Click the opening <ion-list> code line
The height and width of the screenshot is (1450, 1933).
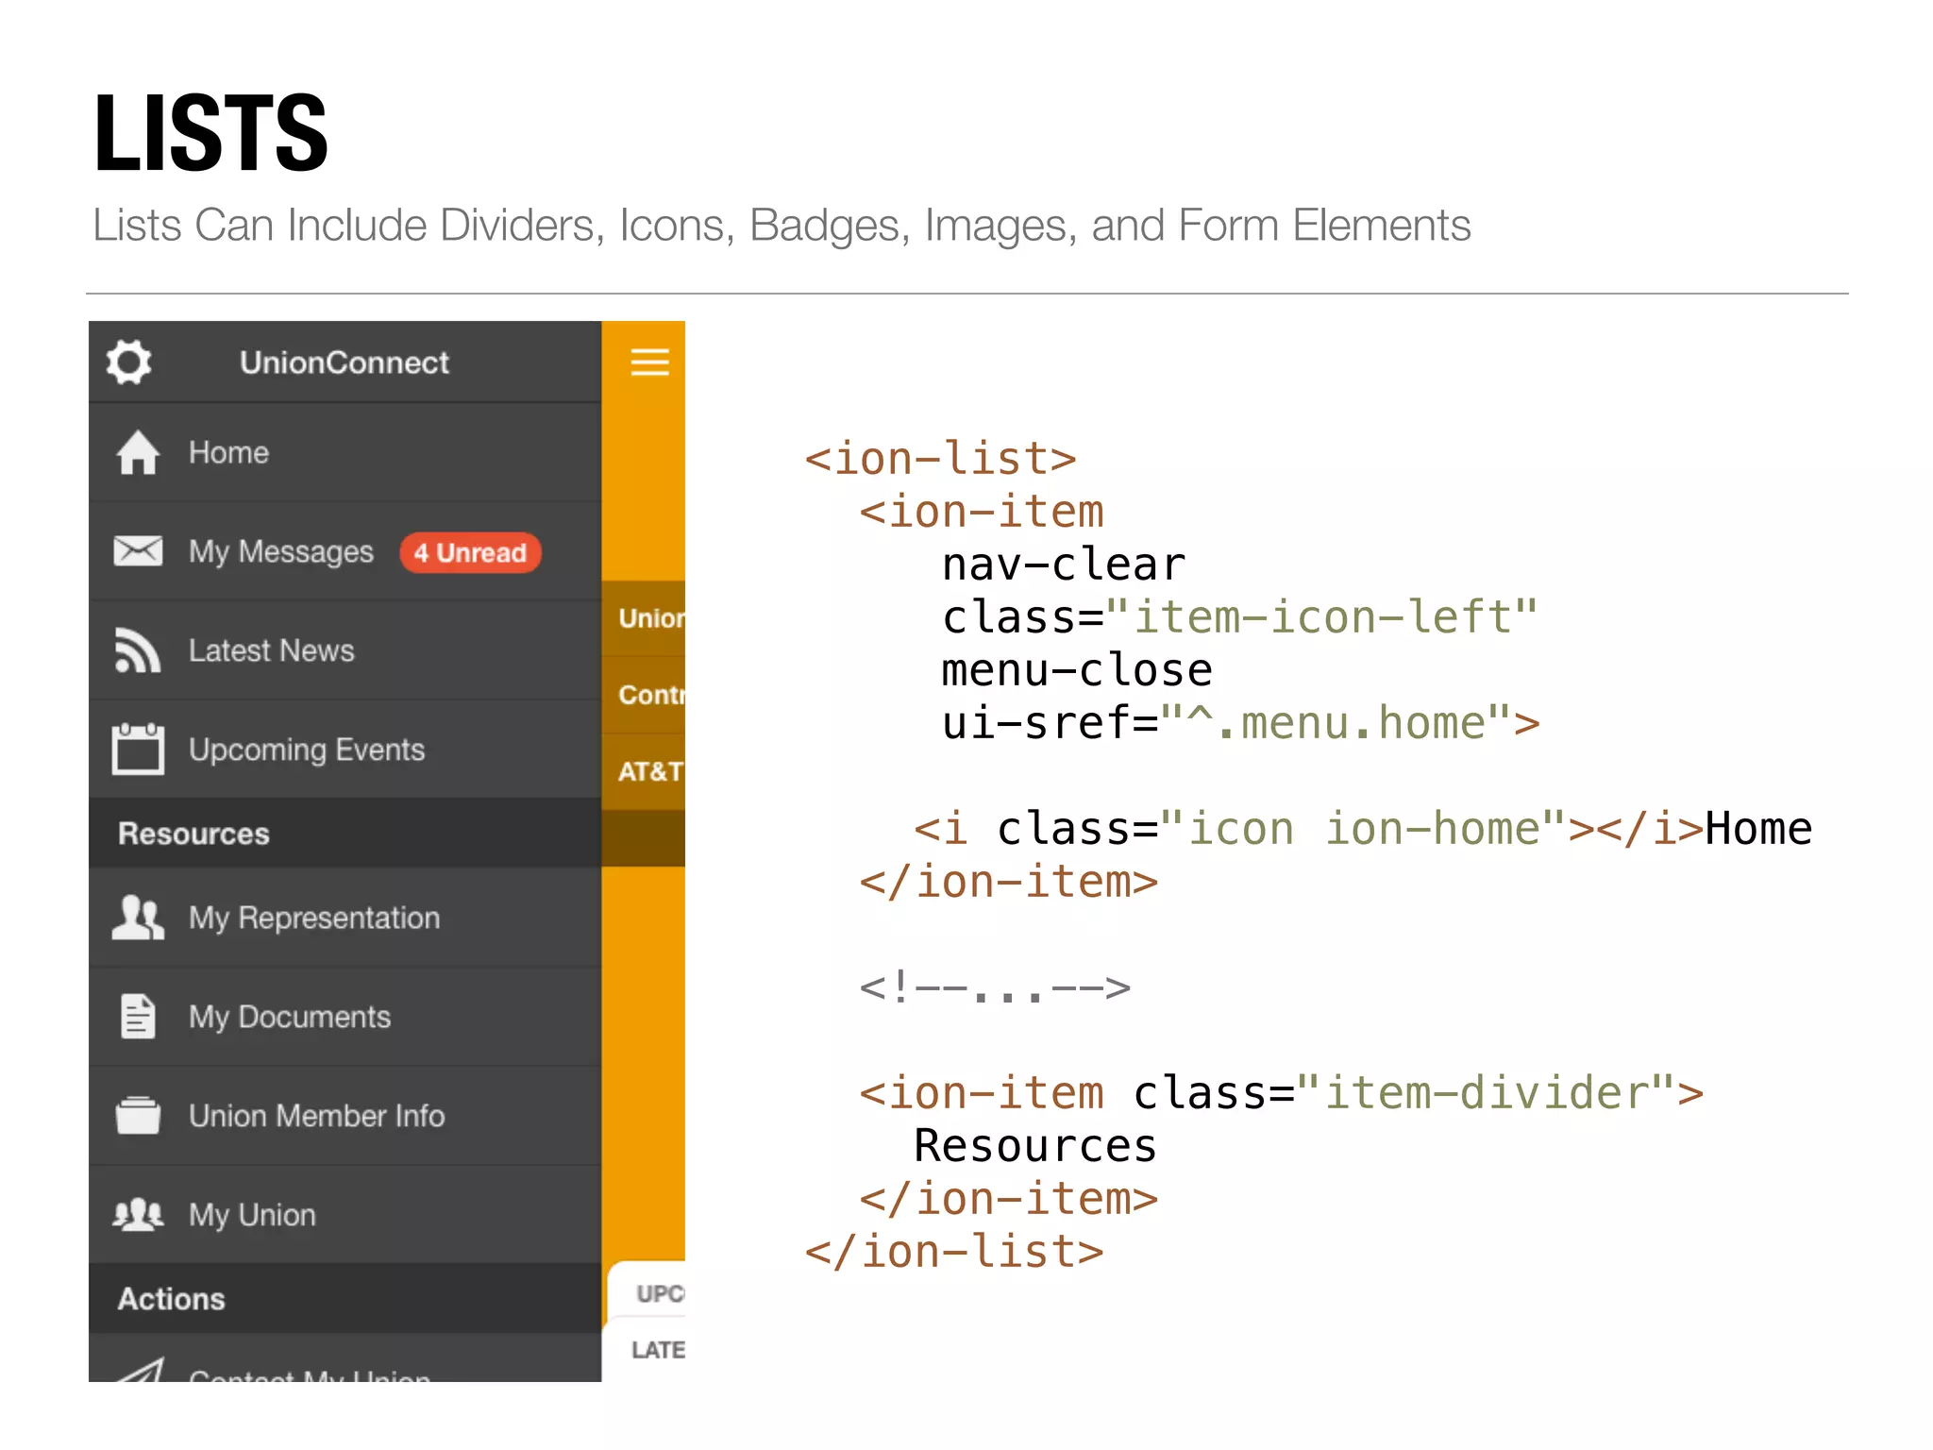pyautogui.click(x=940, y=459)
